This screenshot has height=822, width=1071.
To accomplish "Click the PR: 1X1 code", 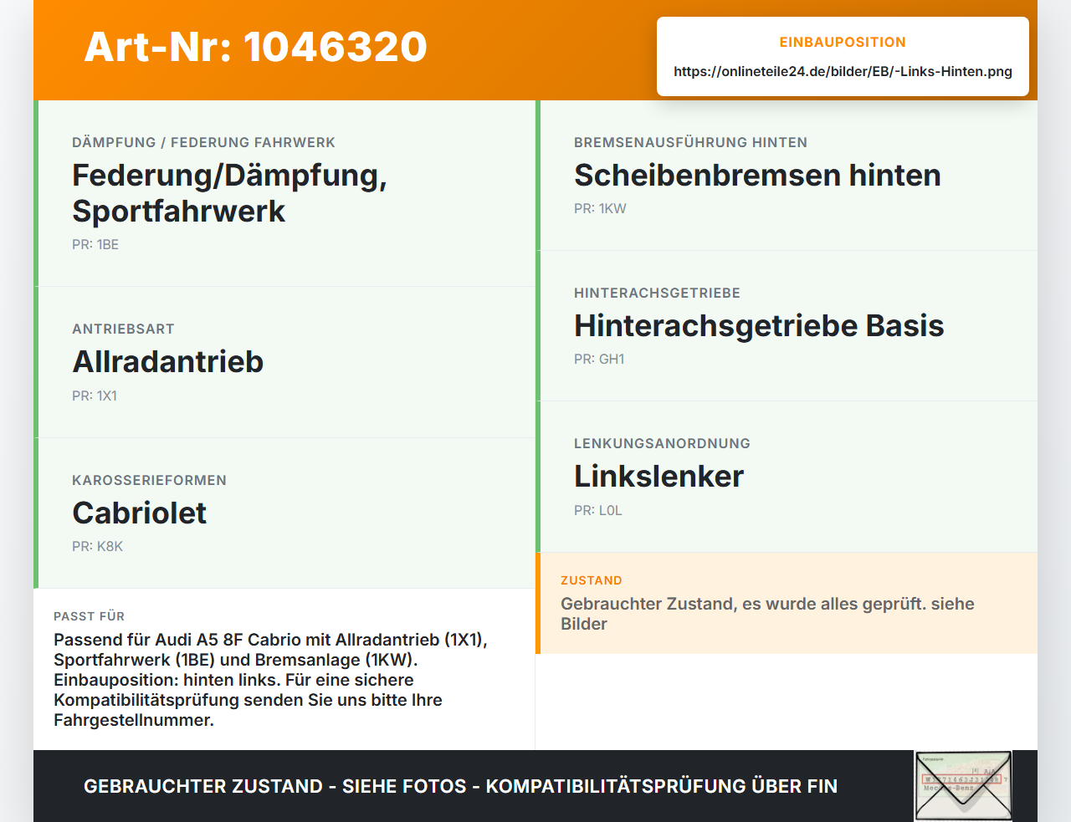I will click(x=95, y=396).
